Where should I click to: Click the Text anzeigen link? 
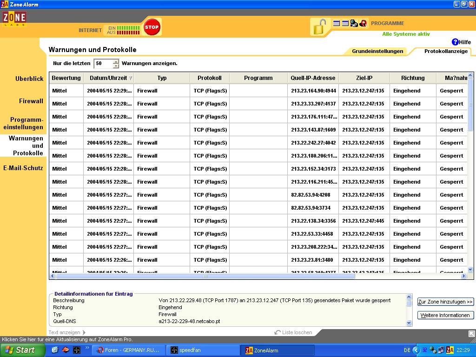click(67, 332)
